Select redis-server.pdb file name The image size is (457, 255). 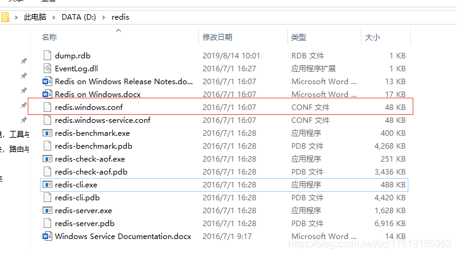(84, 223)
